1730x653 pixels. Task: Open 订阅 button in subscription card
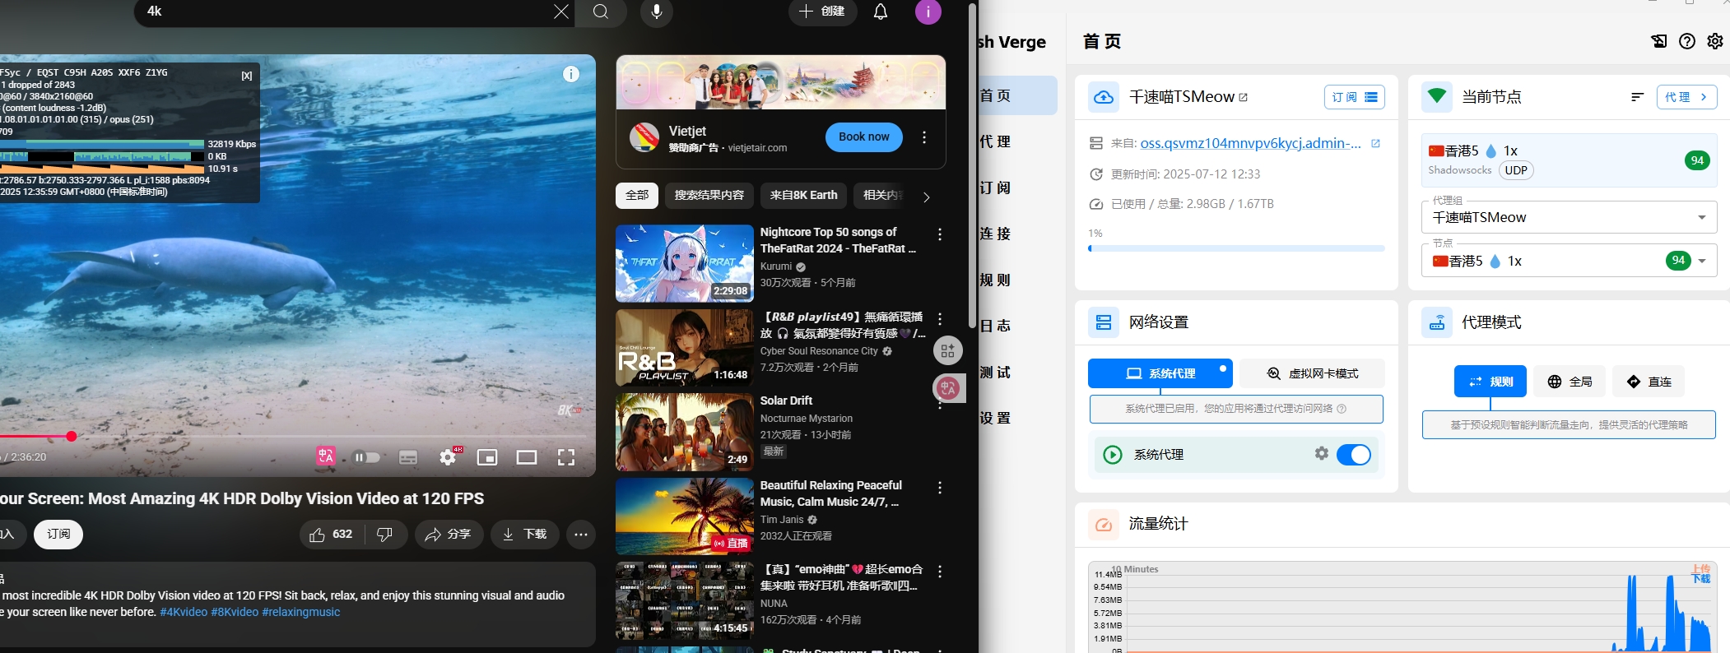point(1354,97)
